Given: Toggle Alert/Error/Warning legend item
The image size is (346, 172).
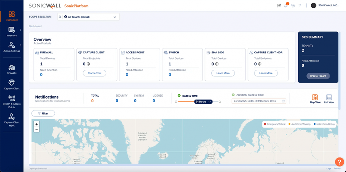Looking at the screenshot, I should click(299, 124).
